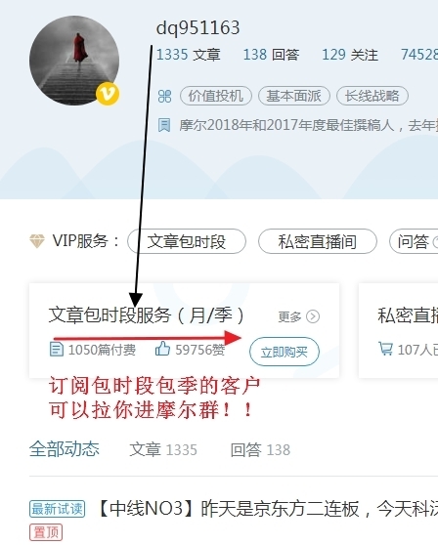This screenshot has width=438, height=545.
Task: Click the shopping cart icon
Action: click(x=385, y=349)
